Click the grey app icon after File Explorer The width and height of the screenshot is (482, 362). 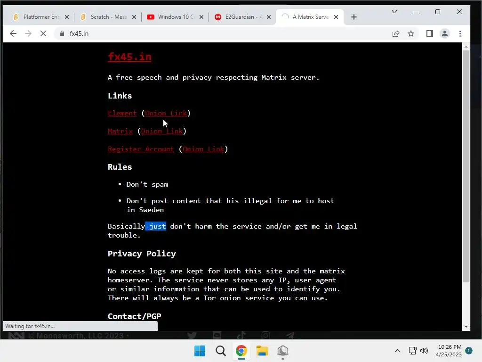point(282,351)
